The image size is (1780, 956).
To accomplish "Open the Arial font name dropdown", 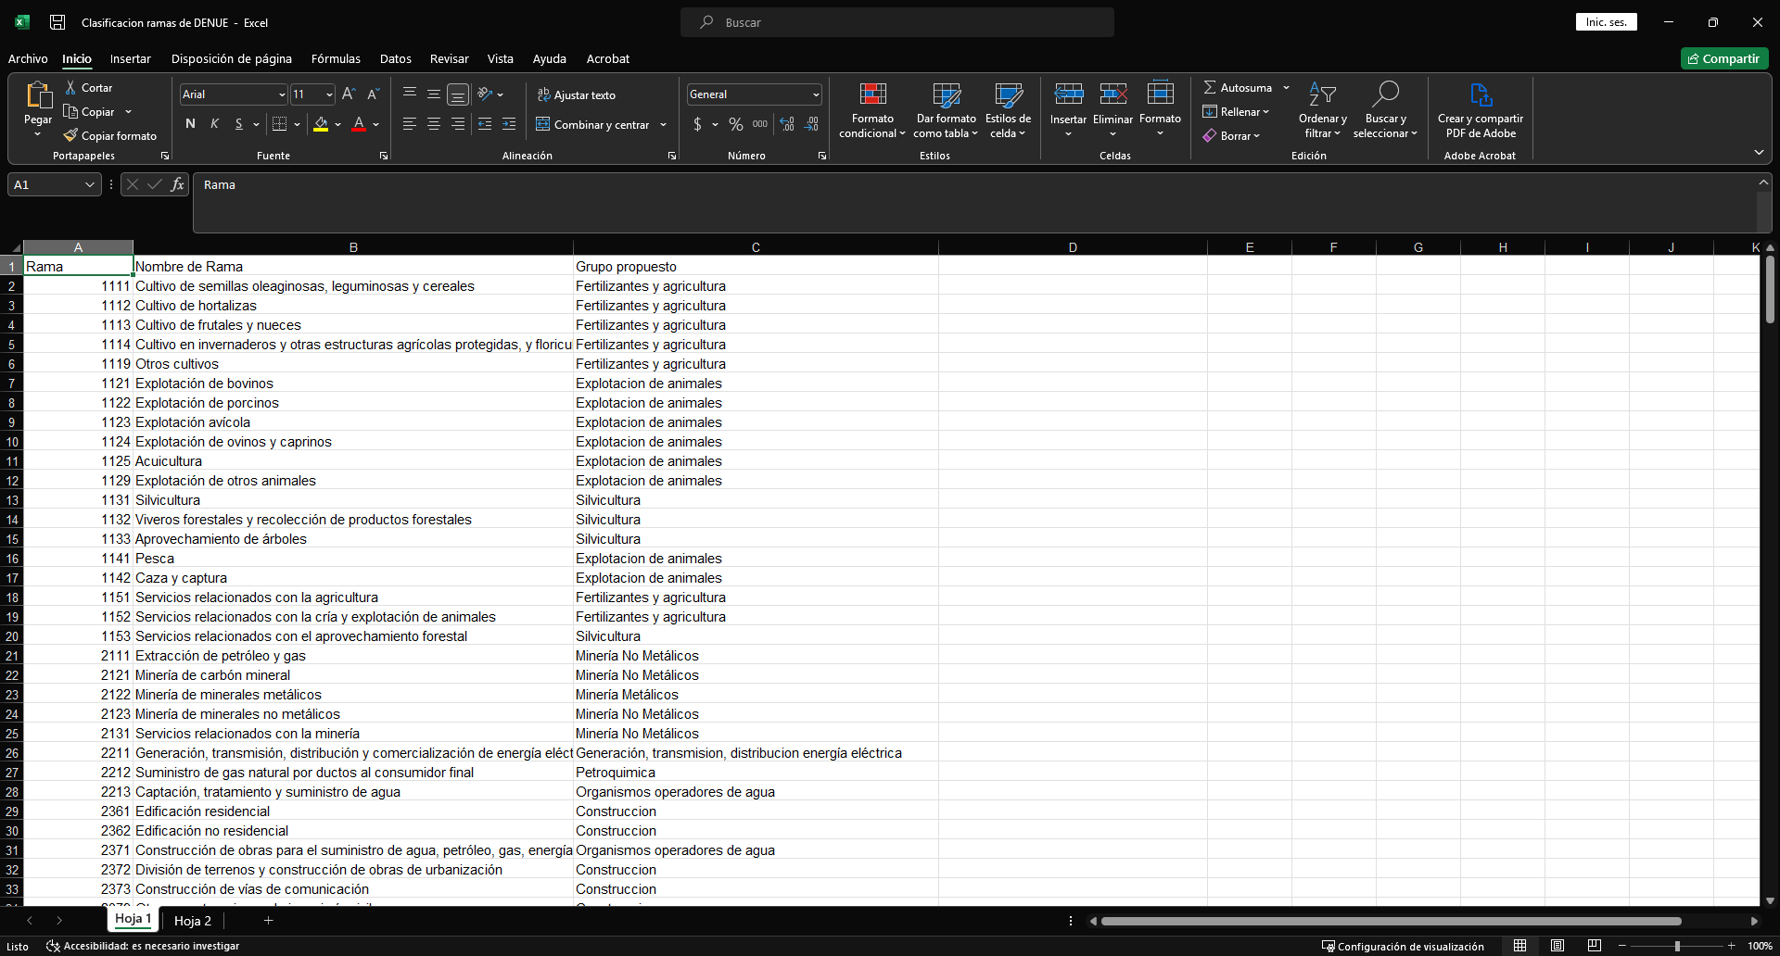I will [x=282, y=94].
